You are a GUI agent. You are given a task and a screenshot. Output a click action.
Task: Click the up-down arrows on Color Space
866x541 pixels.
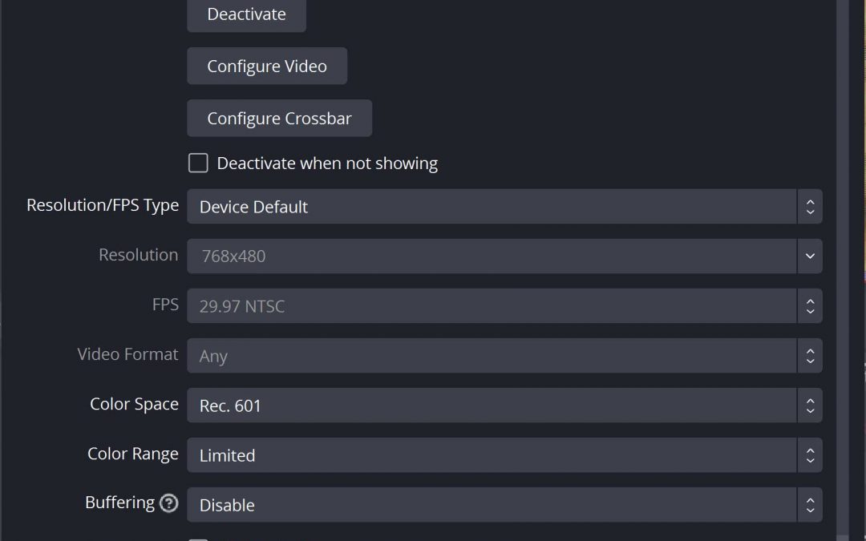[x=810, y=406]
